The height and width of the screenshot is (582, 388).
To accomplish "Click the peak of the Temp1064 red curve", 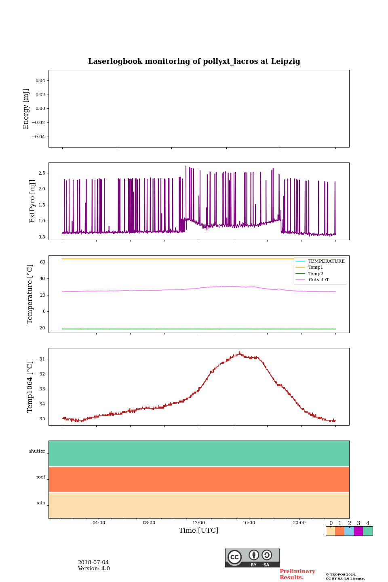I will tap(239, 352).
